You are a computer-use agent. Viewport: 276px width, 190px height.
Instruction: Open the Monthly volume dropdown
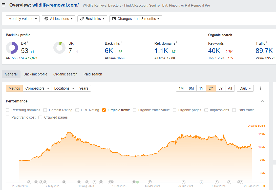click(23, 19)
